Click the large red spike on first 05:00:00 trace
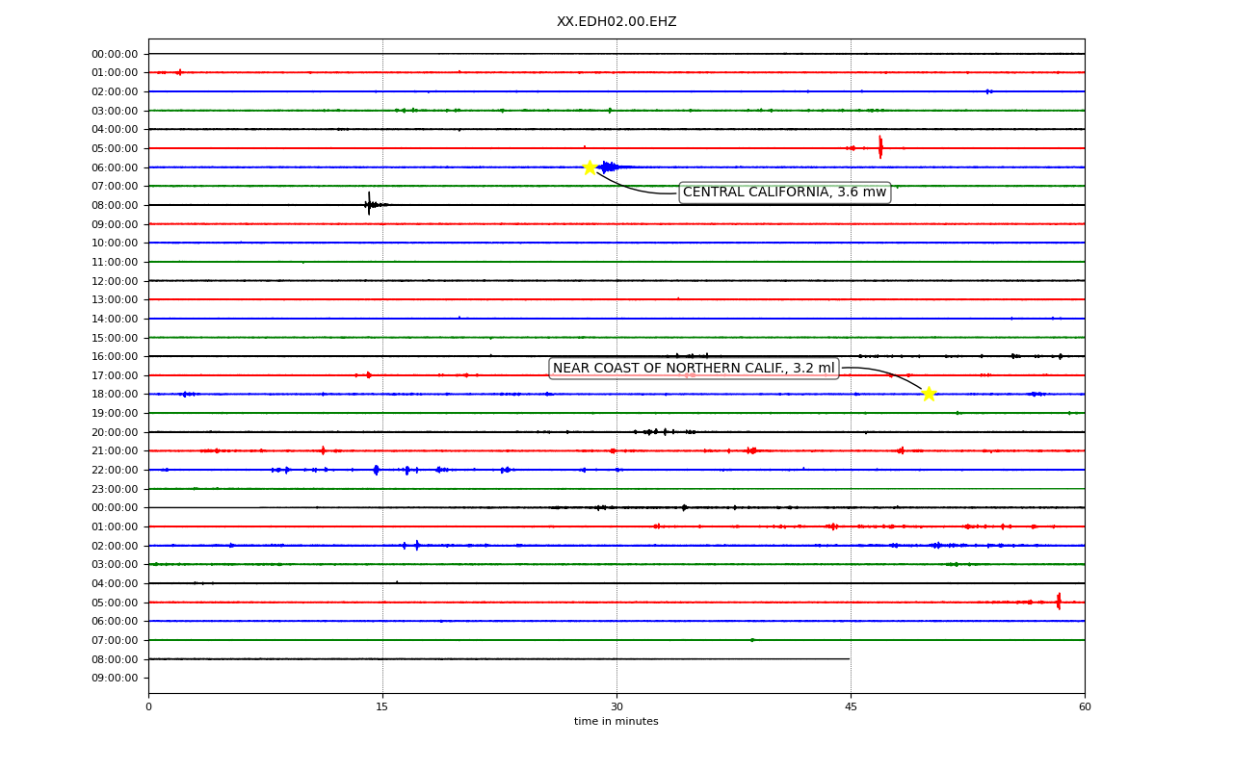1233x770 pixels. [x=880, y=147]
